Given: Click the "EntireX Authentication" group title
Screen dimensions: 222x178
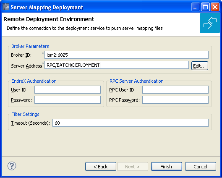Looking at the screenshot, I should click(34, 81).
